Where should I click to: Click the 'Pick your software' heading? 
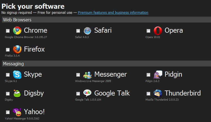click(x=33, y=6)
